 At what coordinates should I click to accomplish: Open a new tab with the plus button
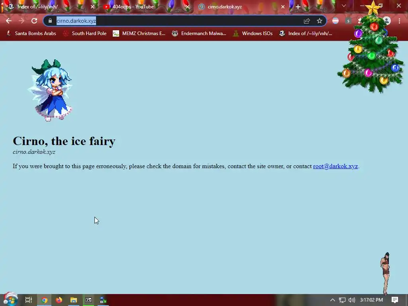[x=298, y=7]
